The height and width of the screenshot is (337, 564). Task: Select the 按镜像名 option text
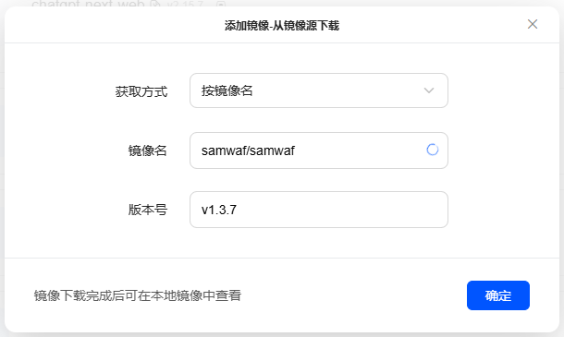point(227,90)
